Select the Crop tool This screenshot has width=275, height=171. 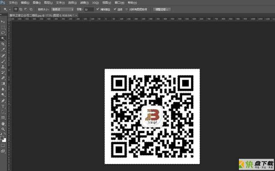pos(3,44)
